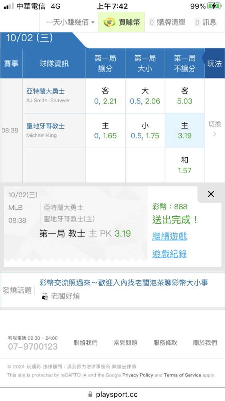Screen dimensions: 225x401
Task: Select 客 5.03 no-handicap odds
Action: 185,96
